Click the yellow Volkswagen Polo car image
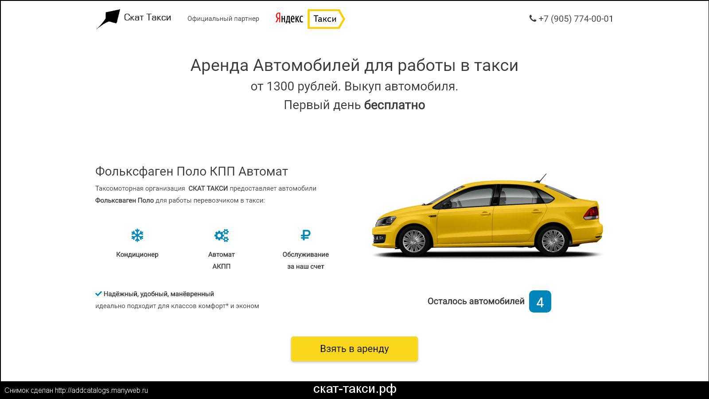Viewport: 709px width, 399px height. click(x=487, y=216)
